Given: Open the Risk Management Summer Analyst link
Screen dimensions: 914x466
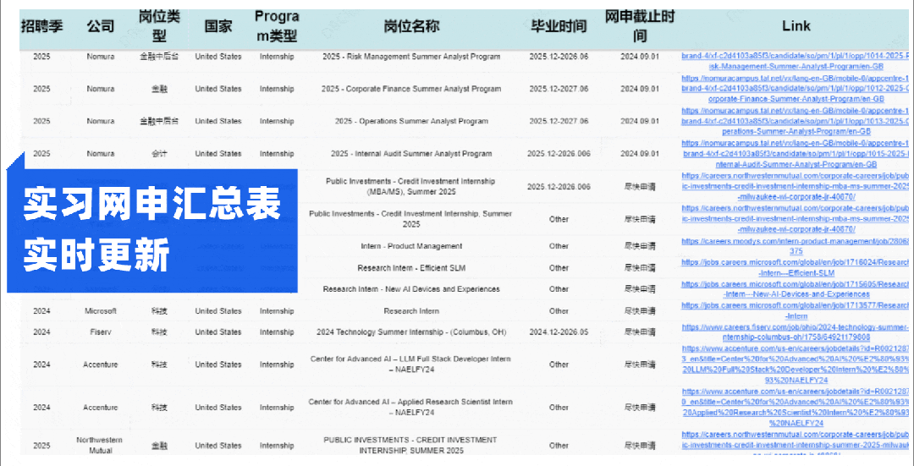Looking at the screenshot, I should [x=796, y=62].
